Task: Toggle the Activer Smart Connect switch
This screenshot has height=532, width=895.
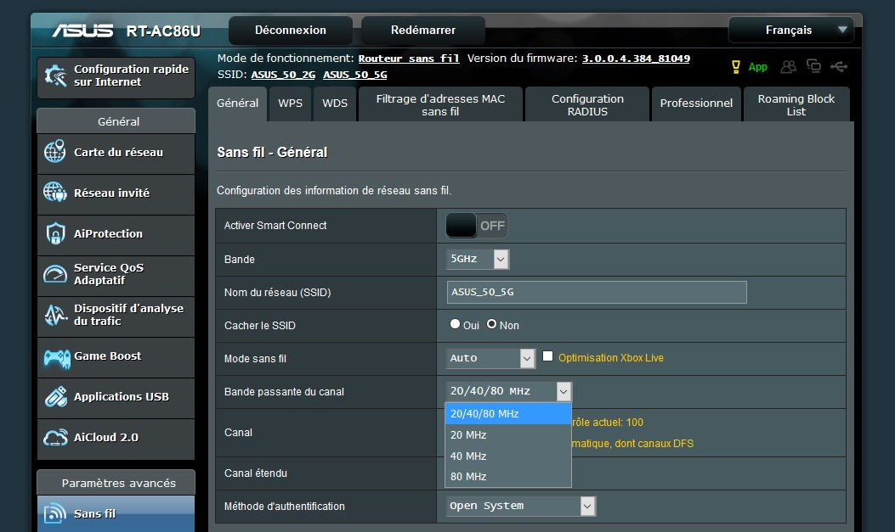Action: tap(476, 226)
